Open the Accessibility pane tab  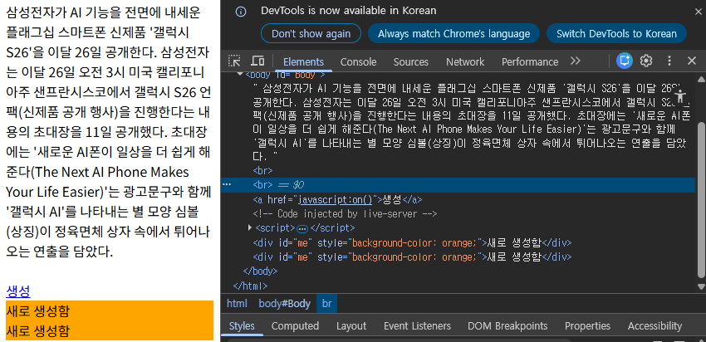point(655,325)
